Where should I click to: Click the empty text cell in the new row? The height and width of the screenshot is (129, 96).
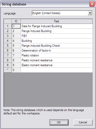tap(57, 70)
